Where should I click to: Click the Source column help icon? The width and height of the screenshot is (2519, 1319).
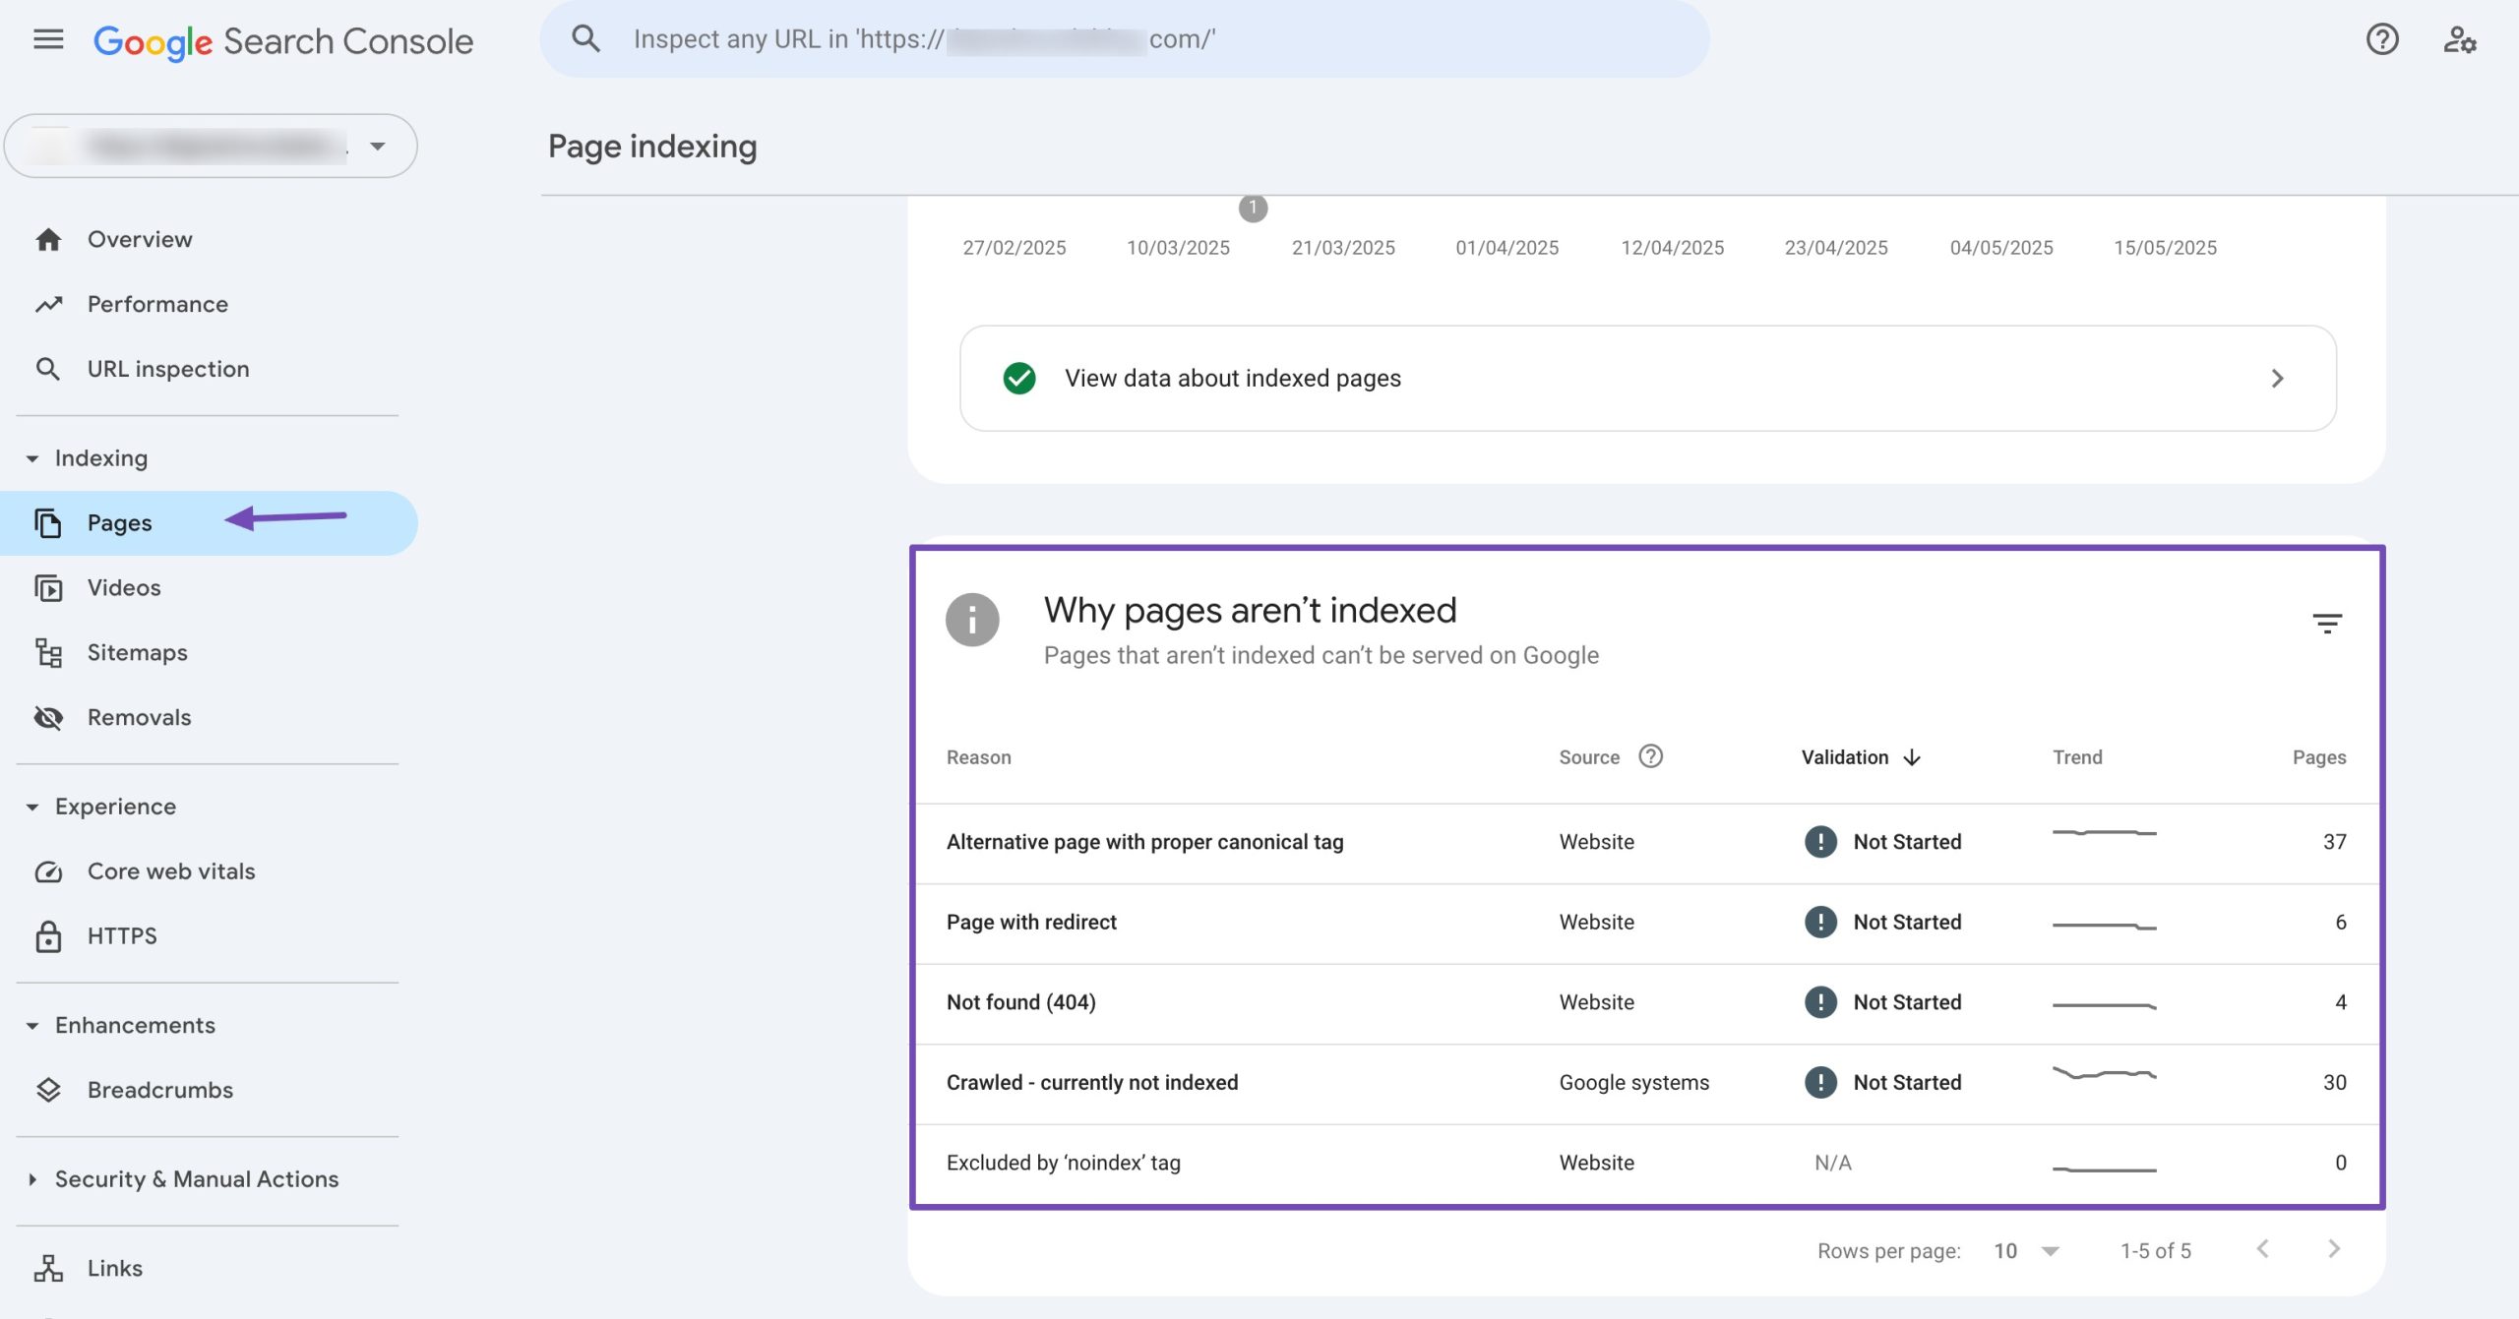[1650, 756]
